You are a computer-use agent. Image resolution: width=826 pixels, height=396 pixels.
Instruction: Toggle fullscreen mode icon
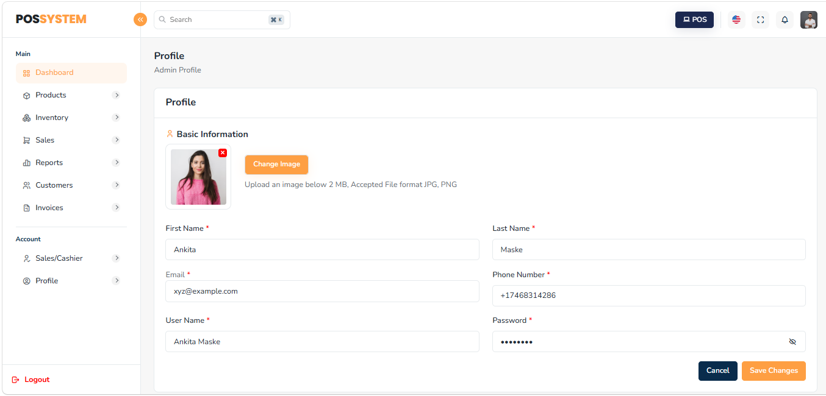coord(760,19)
